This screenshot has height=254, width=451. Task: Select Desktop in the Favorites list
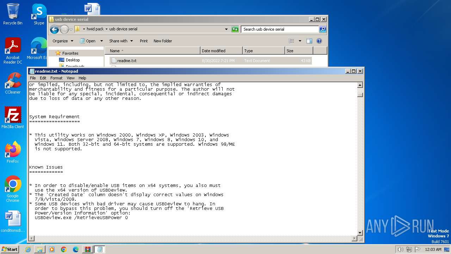coord(73,60)
